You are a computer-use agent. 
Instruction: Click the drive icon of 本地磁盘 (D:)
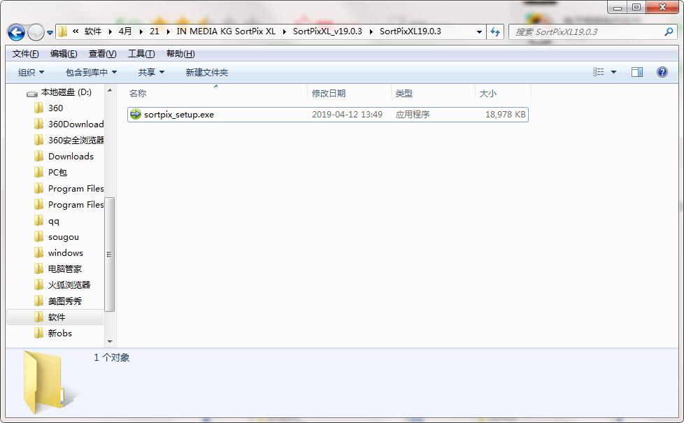click(x=32, y=93)
